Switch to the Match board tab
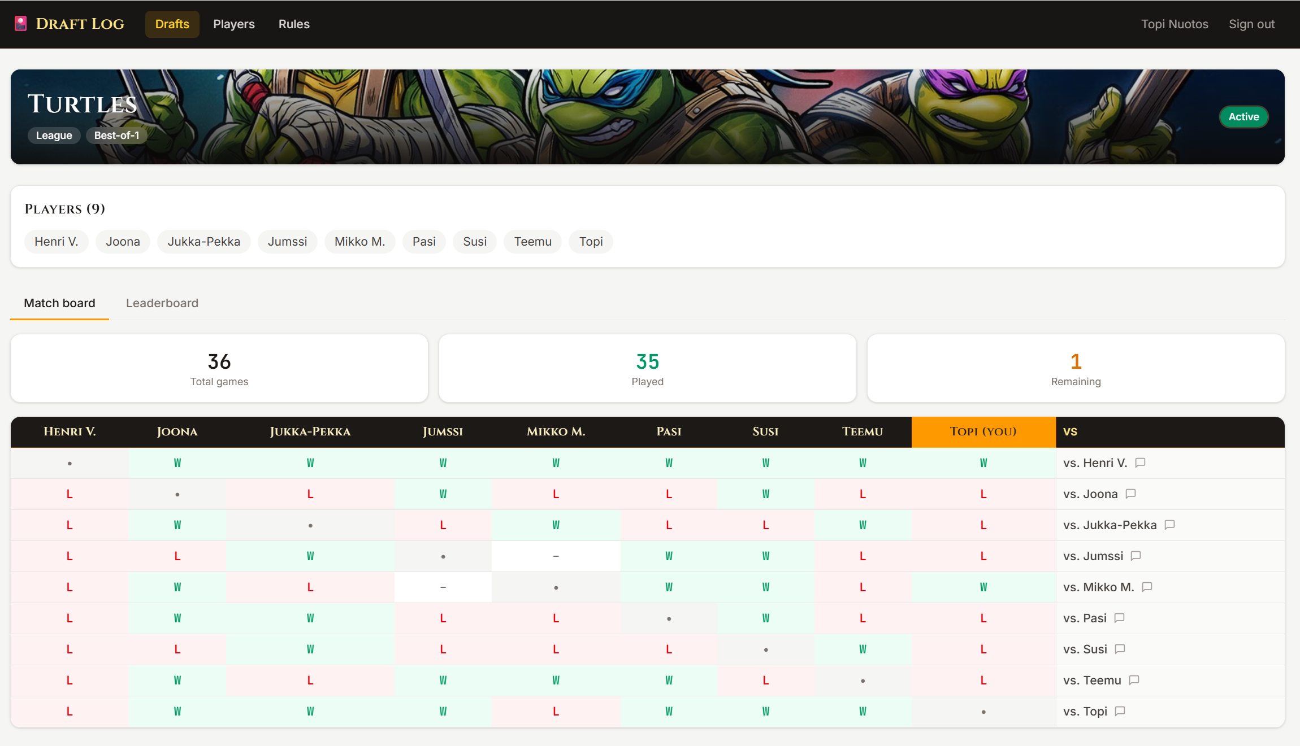This screenshot has width=1300, height=746. 59,303
